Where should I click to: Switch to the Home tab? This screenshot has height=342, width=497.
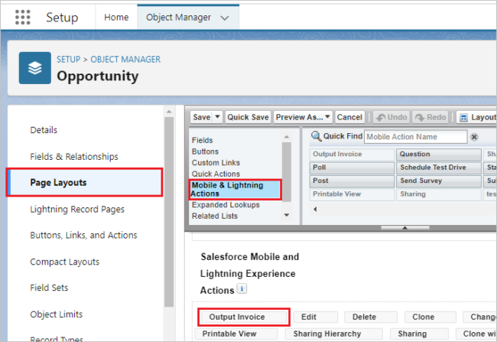[x=116, y=17]
